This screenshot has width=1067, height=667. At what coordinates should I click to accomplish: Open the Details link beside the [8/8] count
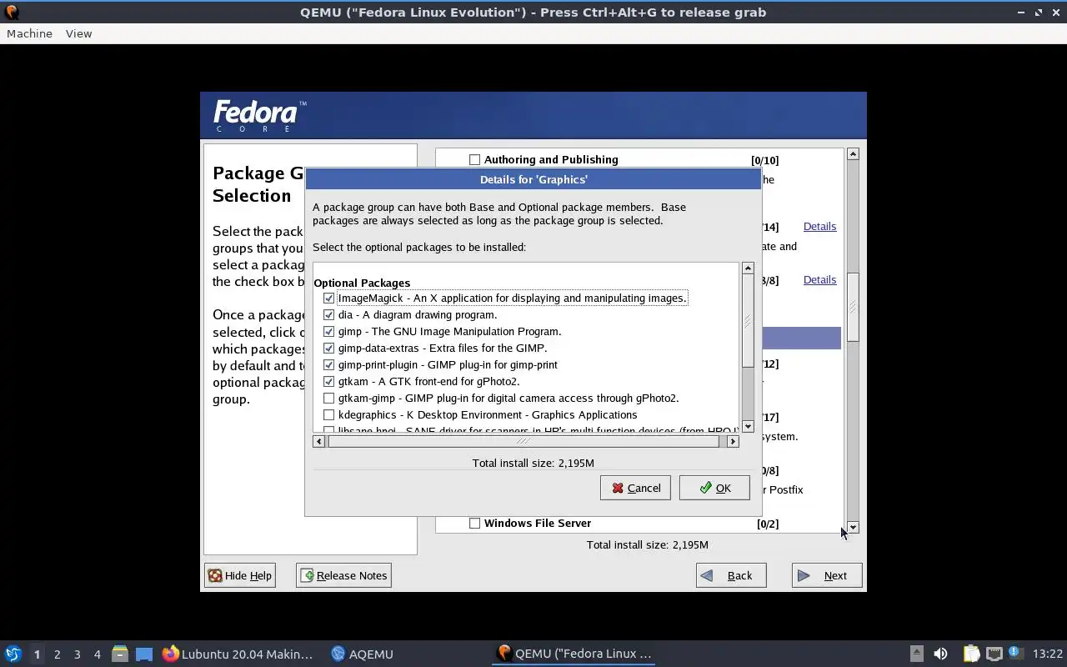click(x=819, y=279)
